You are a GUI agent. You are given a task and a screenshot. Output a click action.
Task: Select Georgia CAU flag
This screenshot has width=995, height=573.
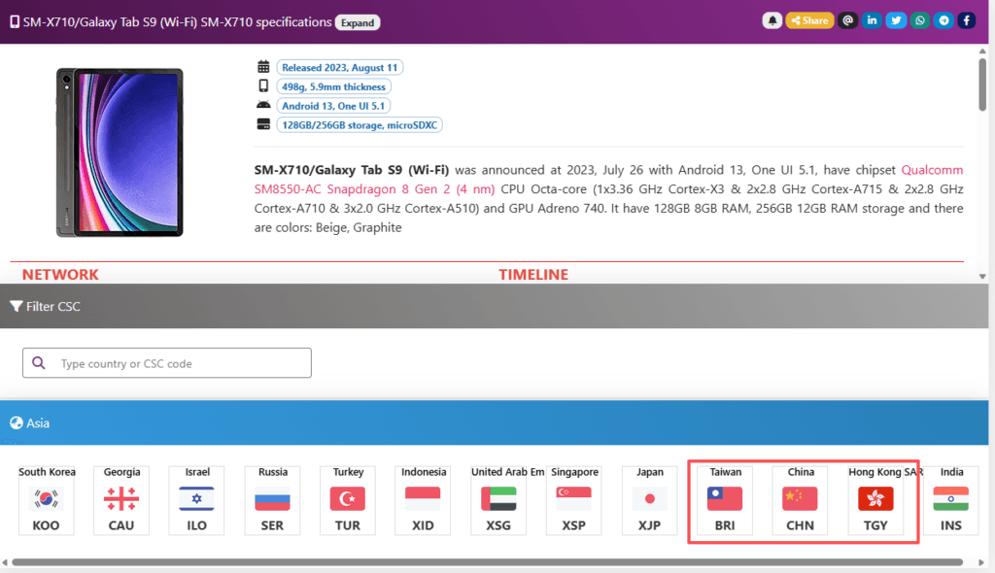click(x=121, y=500)
